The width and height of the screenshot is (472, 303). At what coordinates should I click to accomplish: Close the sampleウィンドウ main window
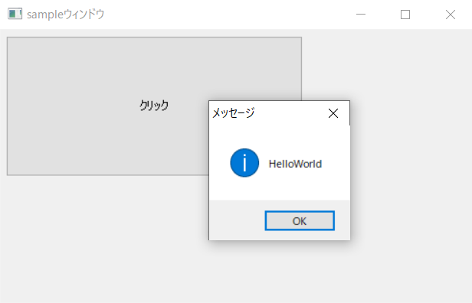tap(451, 14)
